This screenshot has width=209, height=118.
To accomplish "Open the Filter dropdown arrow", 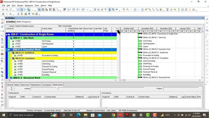I will (x=79, y=10).
